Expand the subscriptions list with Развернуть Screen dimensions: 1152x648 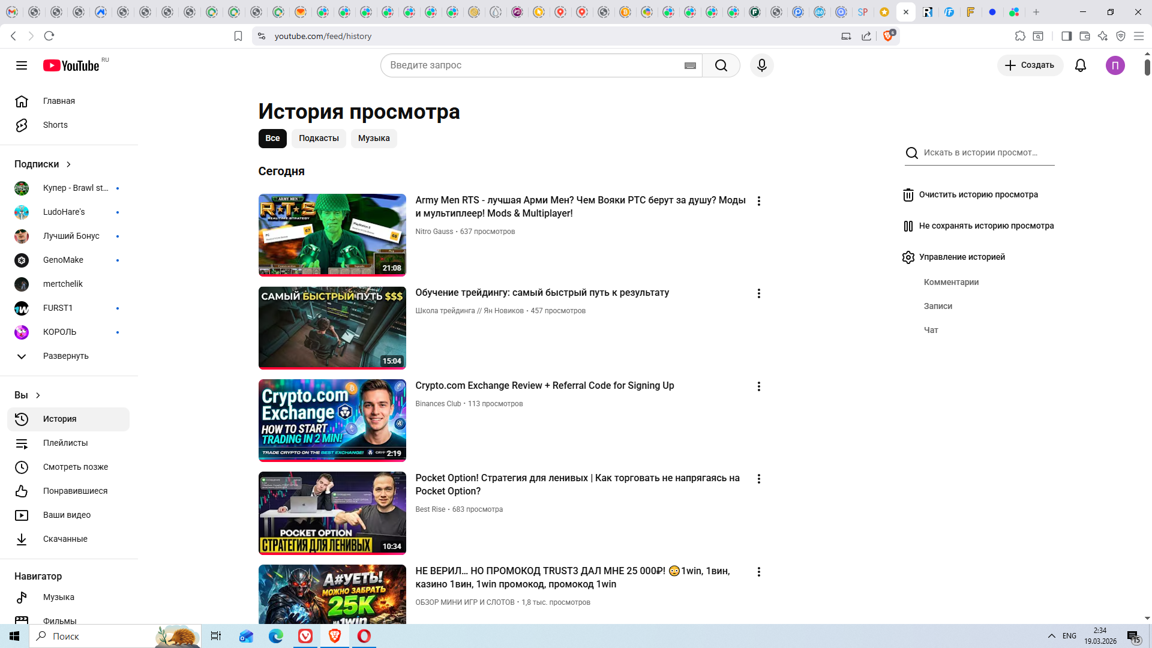point(65,356)
